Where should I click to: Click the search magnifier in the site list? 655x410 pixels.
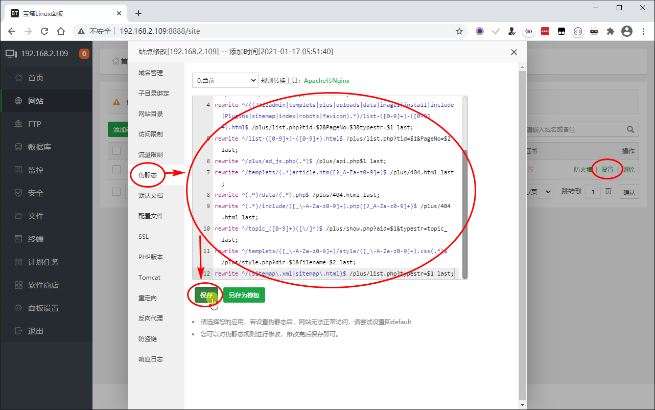(x=631, y=129)
